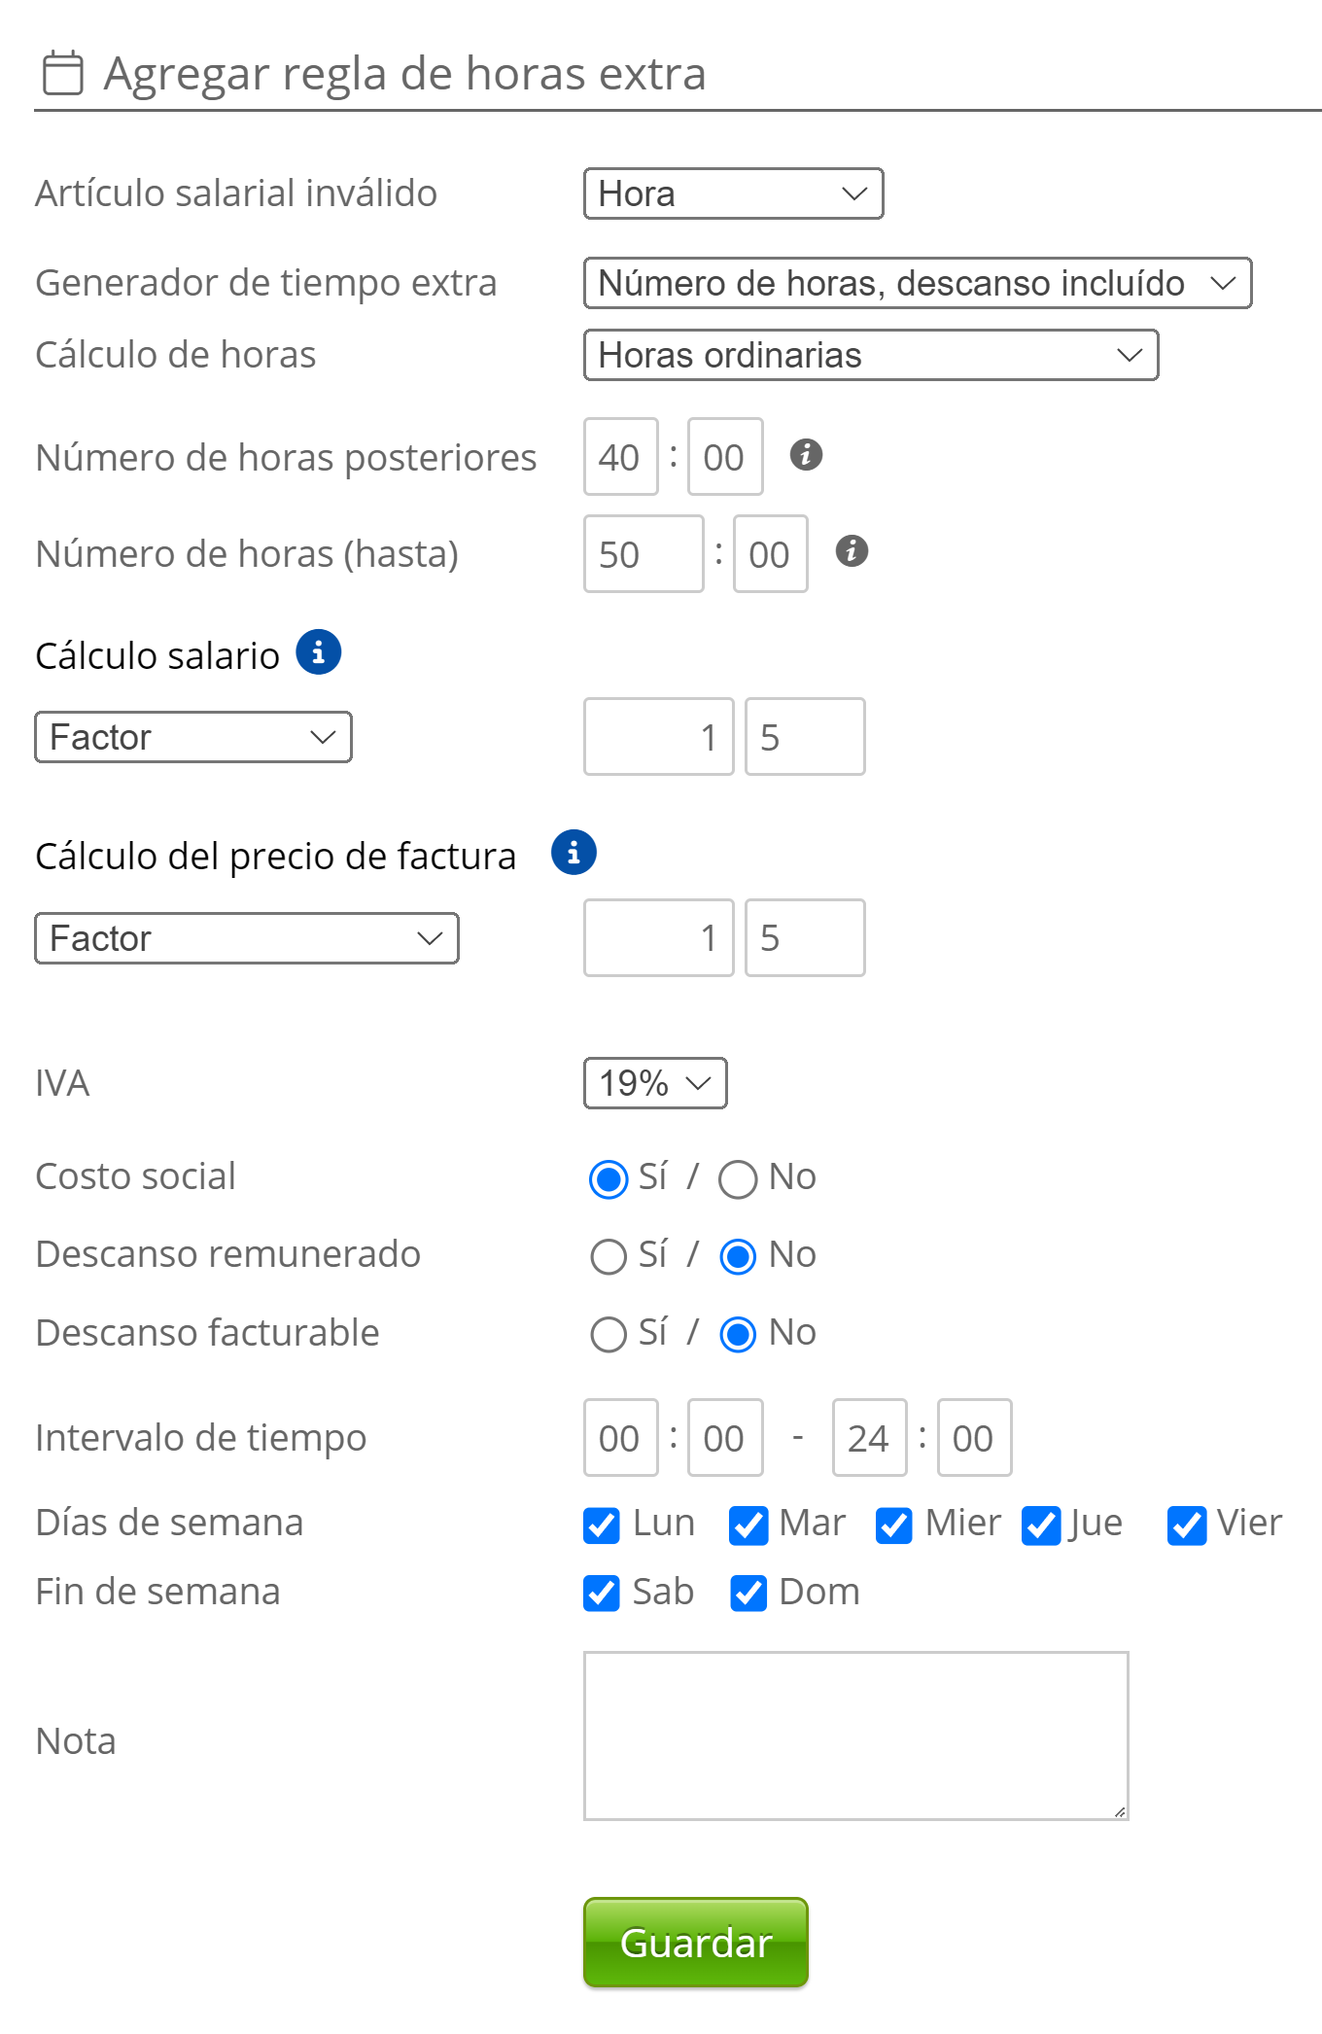The height and width of the screenshot is (2034, 1322).
Task: Show info for Cálculo del precio de factura
Action: (x=574, y=853)
